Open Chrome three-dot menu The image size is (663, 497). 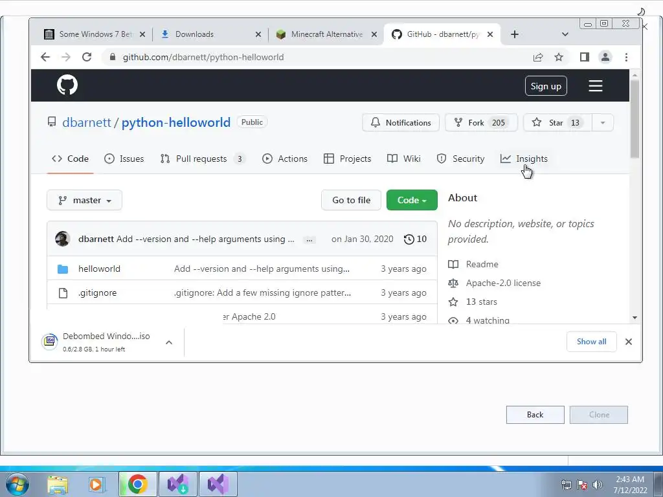[x=626, y=57]
